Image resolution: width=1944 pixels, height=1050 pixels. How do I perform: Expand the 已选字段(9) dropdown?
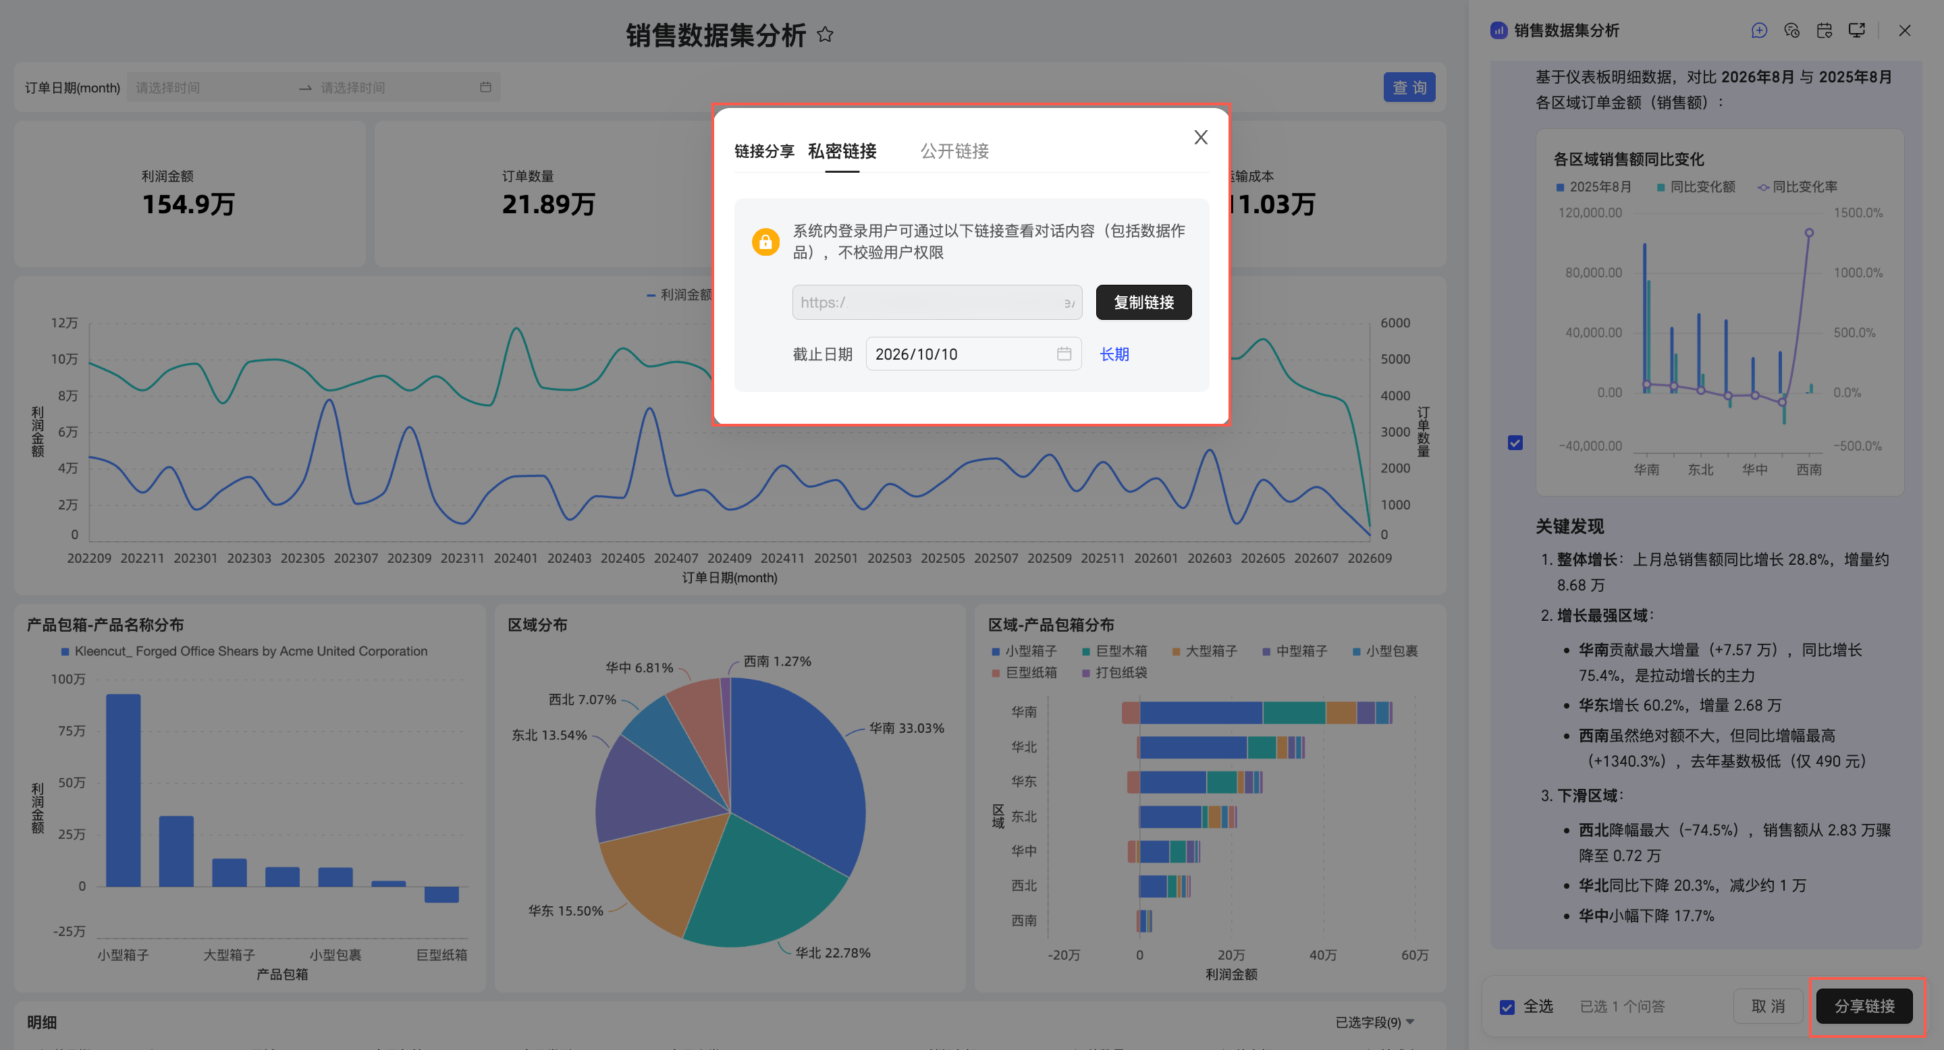1374,1022
